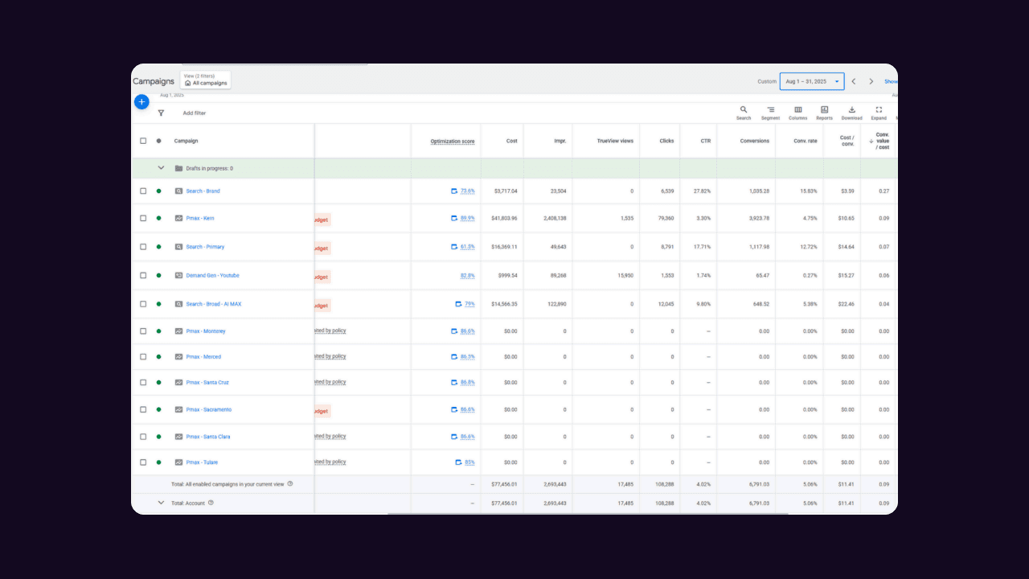Open the Pmax - Sacramento campaign link

208,409
